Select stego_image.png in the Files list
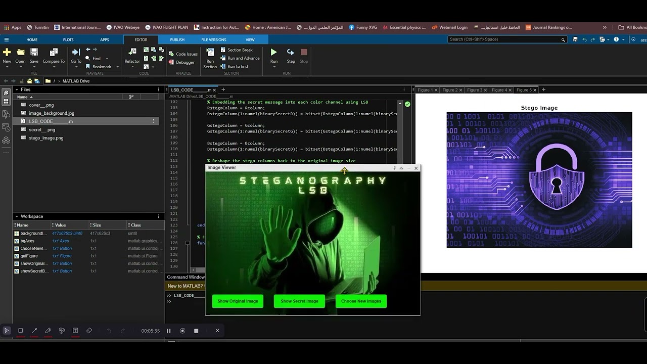Image resolution: width=647 pixels, height=364 pixels. pyautogui.click(x=46, y=138)
